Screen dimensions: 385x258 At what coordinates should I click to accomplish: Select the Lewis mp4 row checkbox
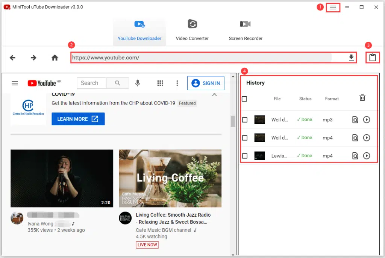click(x=245, y=156)
